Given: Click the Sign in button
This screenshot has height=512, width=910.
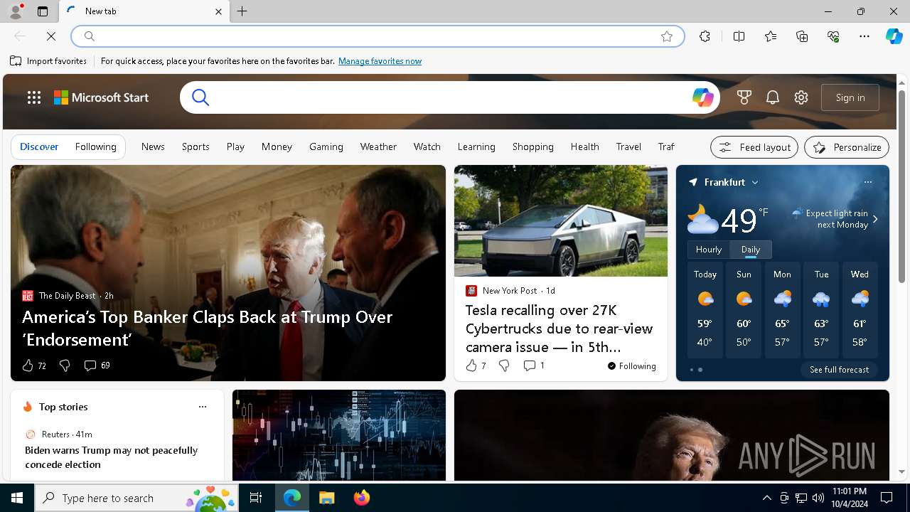Looking at the screenshot, I should click(x=850, y=97).
